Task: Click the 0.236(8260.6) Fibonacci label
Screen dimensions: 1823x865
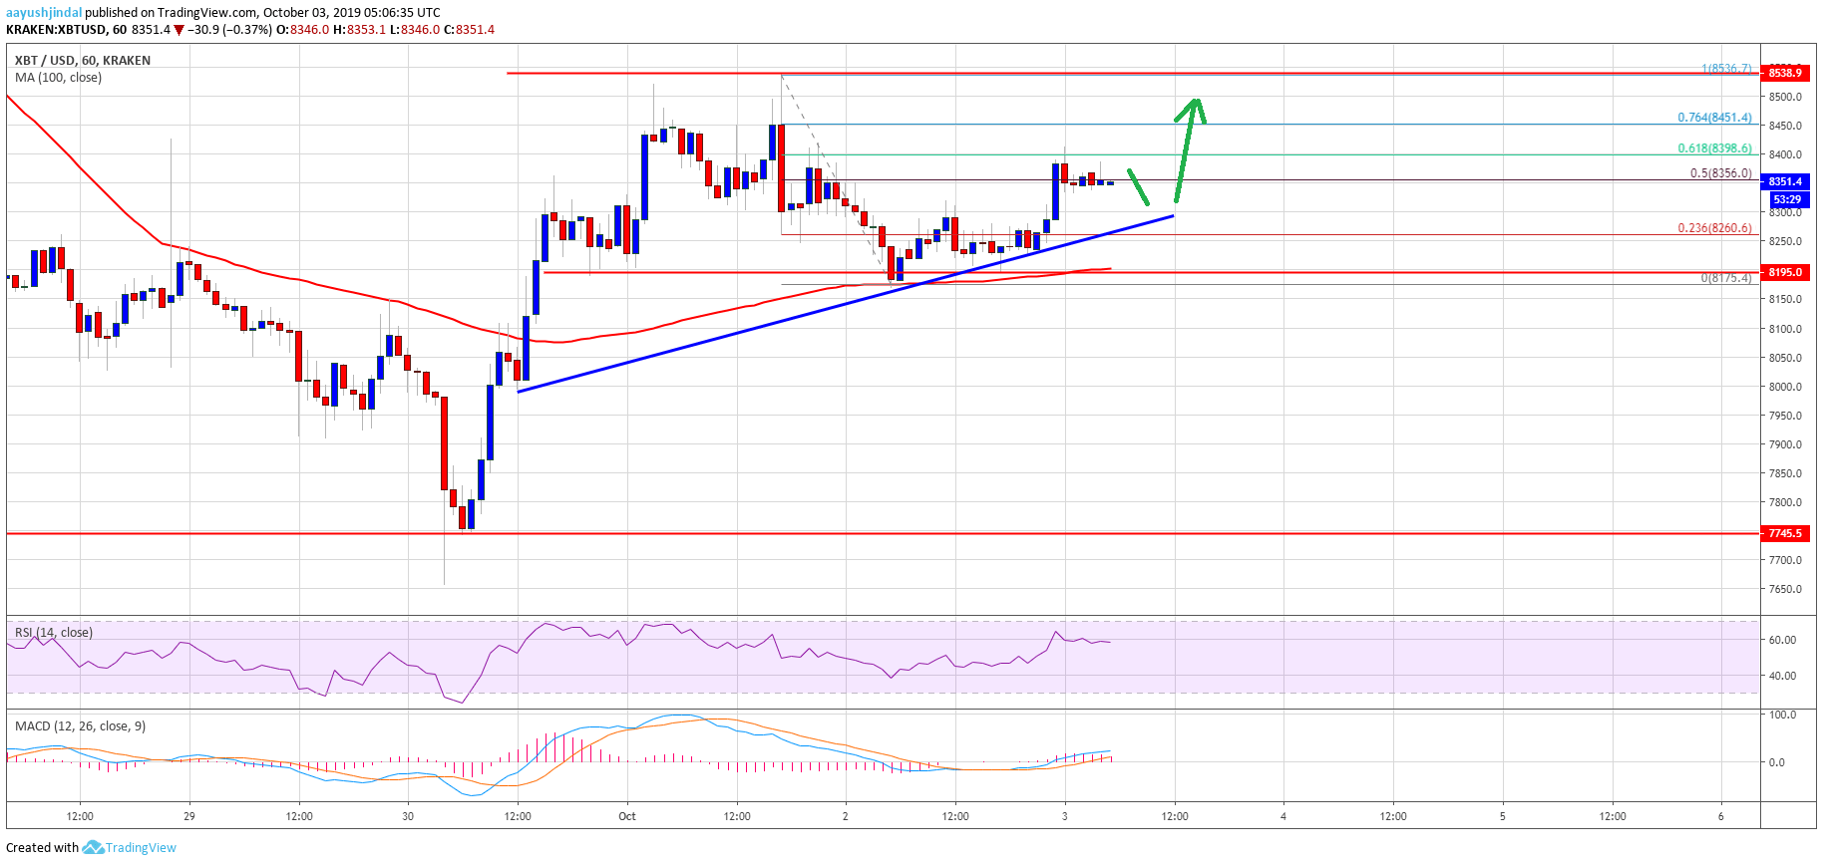Action: (1714, 227)
